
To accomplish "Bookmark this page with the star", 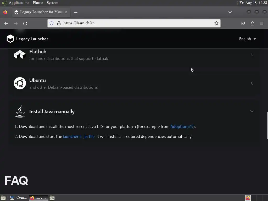I will [x=216, y=23].
